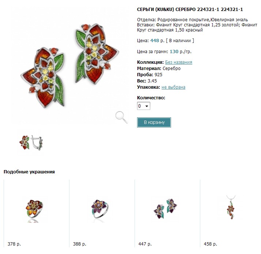Follow the "не выбрана" packaging link

173,87
